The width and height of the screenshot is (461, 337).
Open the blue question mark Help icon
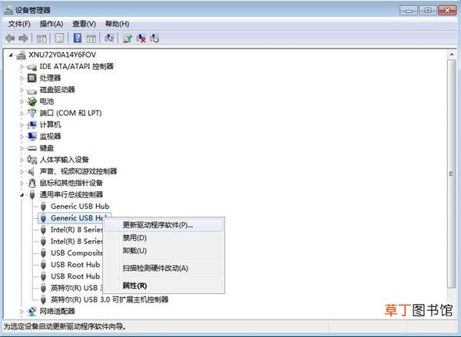point(78,38)
